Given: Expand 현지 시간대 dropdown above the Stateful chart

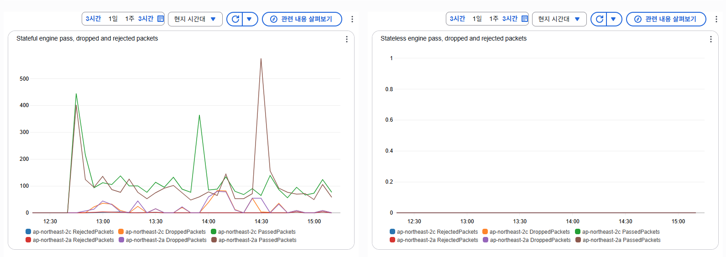Looking at the screenshot, I should (195, 19).
